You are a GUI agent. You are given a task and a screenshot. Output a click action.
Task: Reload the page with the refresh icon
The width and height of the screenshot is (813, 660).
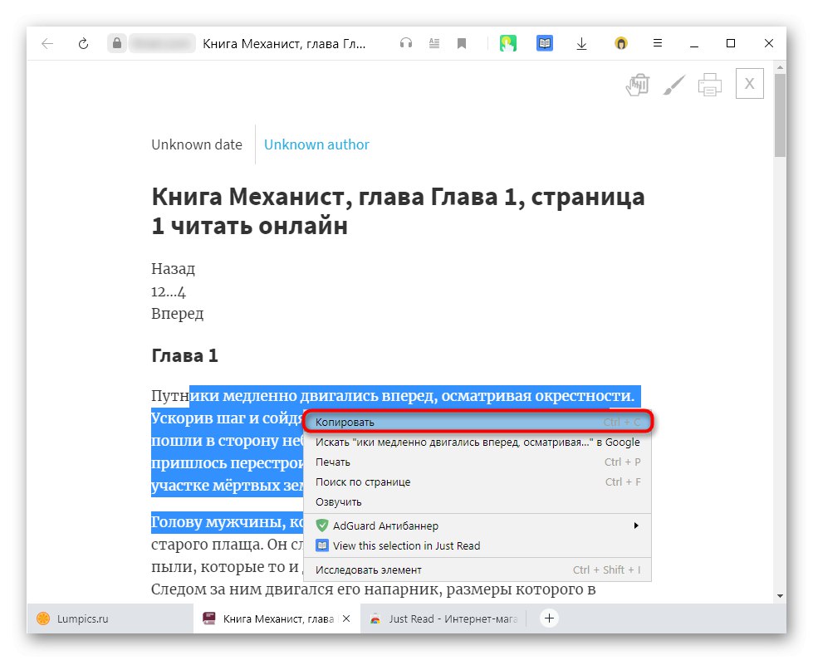click(83, 43)
